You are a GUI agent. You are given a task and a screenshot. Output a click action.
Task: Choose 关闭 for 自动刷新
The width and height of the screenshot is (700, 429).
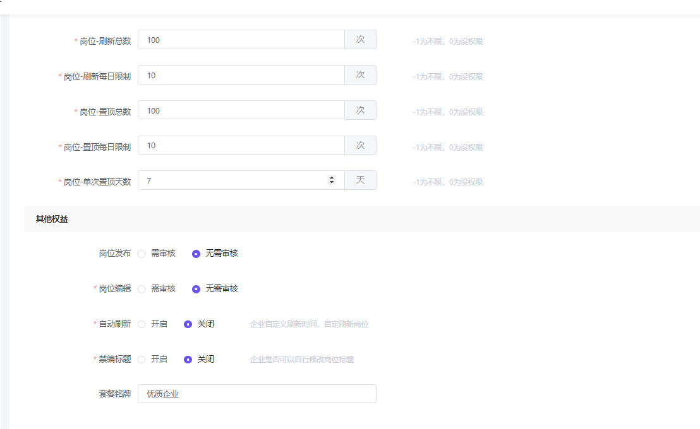(x=188, y=324)
